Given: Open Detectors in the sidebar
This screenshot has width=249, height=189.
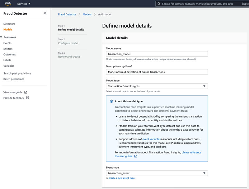Looking at the screenshot, I should pos(9,24).
